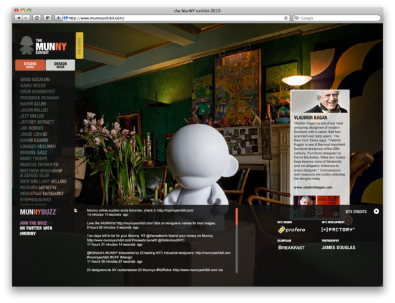The height and width of the screenshot is (303, 395).
Task: Open link in 'Two days left to bid' tweet
Action: coord(109,240)
